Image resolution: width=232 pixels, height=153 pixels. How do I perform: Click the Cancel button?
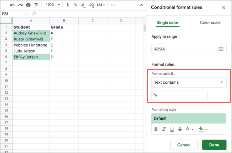184,144
